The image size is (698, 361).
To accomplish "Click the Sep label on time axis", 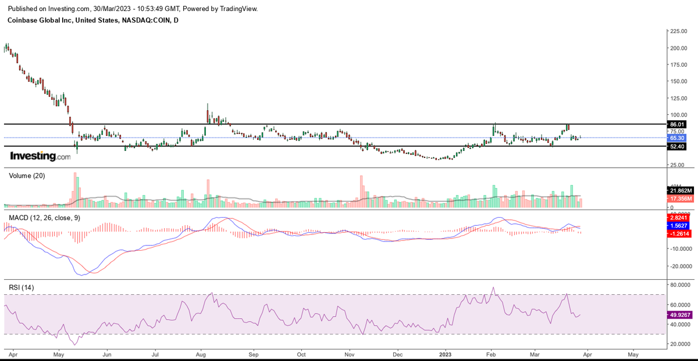I will tap(254, 353).
